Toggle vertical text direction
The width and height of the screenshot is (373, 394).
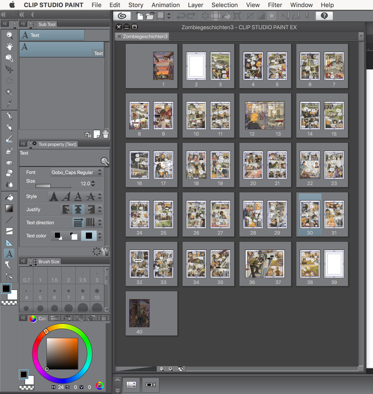coord(90,222)
